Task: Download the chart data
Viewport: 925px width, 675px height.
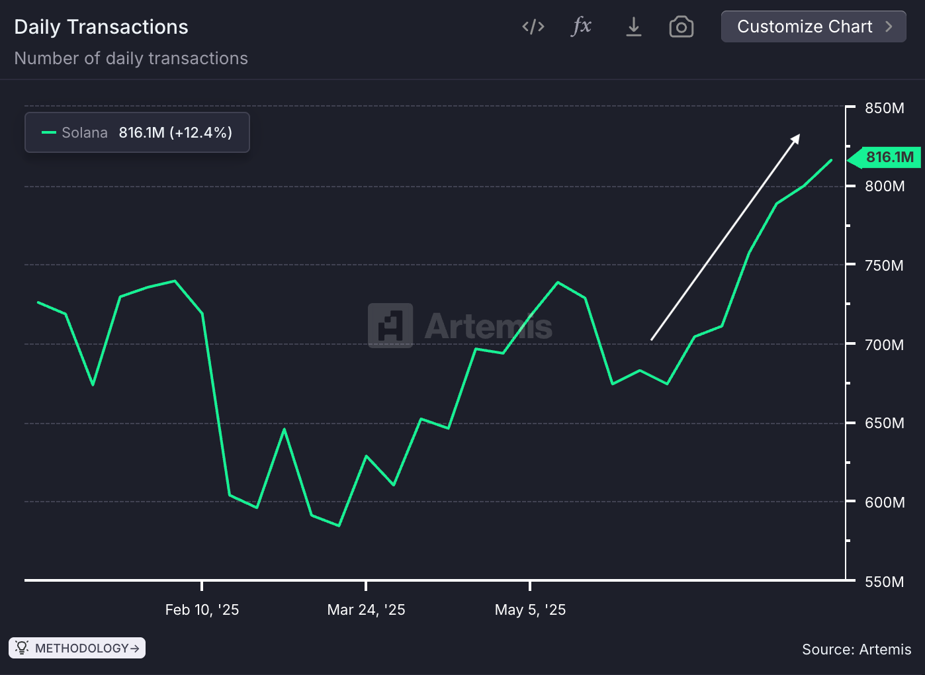Action: pyautogui.click(x=634, y=26)
